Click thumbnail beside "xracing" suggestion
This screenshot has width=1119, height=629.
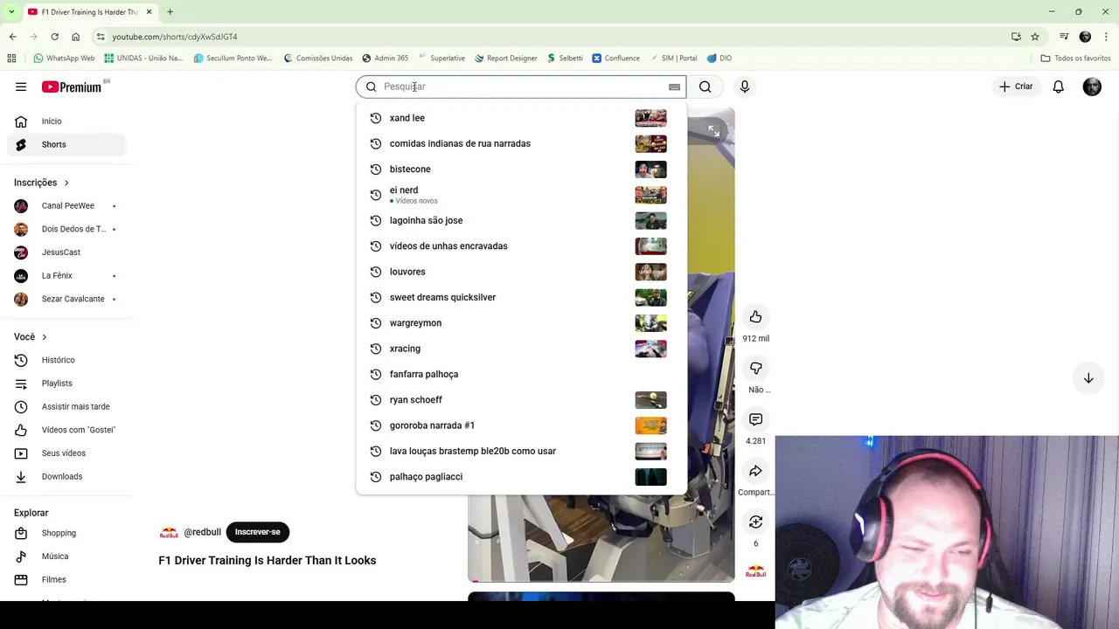pos(650,349)
